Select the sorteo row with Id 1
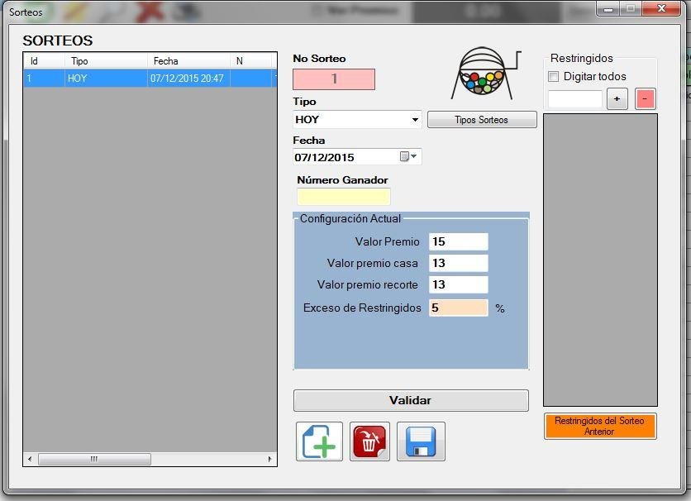691x501 pixels. 150,79
